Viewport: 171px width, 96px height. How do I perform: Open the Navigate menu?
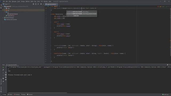click(14, 1)
